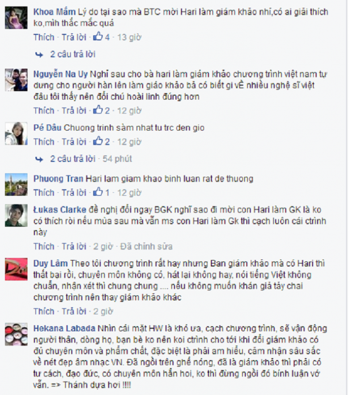349x395 pixels.
Task: Like Duy Lâm's comment via Thích
Action: [44, 311]
